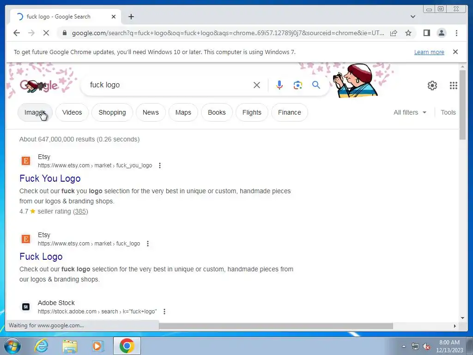
Task: Open a new tab with the plus button
Action: click(131, 17)
